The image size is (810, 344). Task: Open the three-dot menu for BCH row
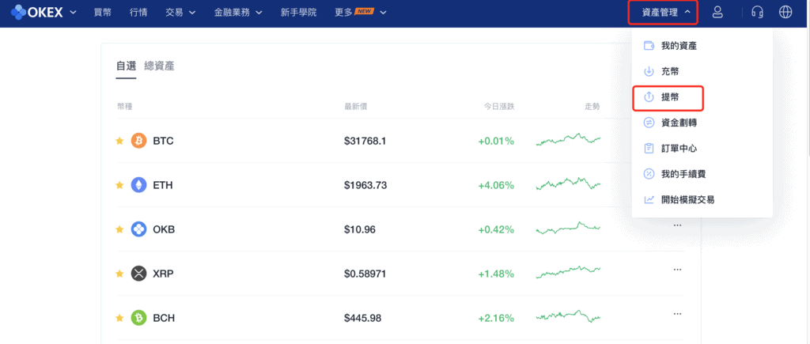coord(677,313)
